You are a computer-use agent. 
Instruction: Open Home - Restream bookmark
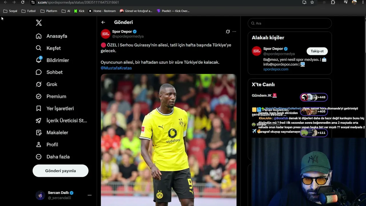pyautogui.click(x=102, y=11)
